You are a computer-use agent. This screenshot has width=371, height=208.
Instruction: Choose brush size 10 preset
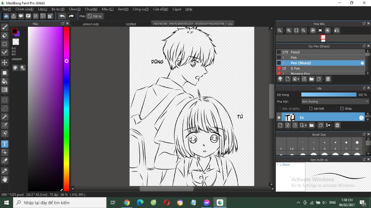click(x=357, y=144)
